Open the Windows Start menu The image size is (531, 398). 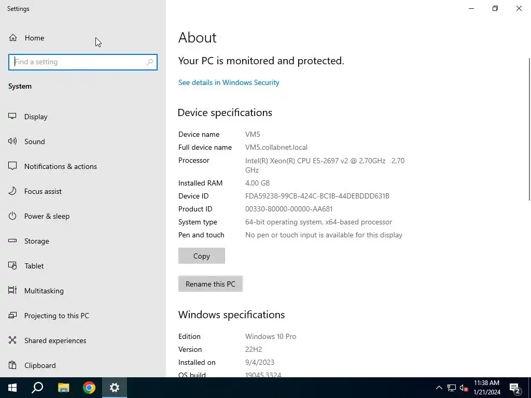(12, 388)
